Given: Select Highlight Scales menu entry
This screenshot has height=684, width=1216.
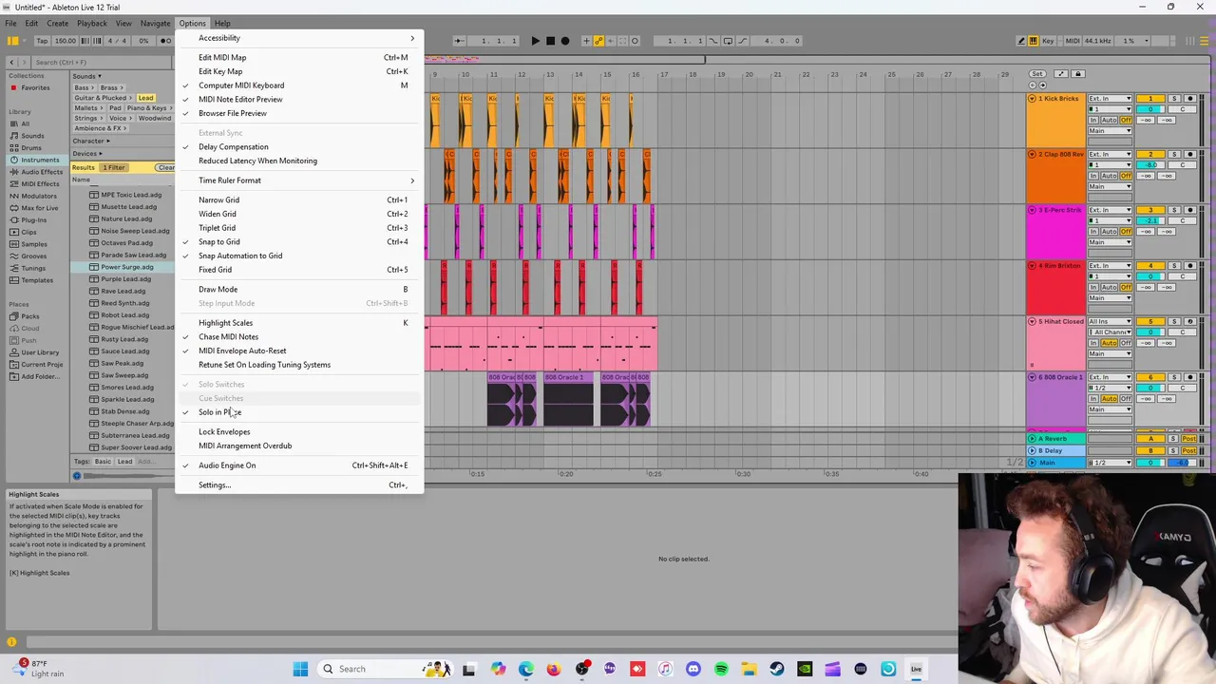Looking at the screenshot, I should point(299,323).
